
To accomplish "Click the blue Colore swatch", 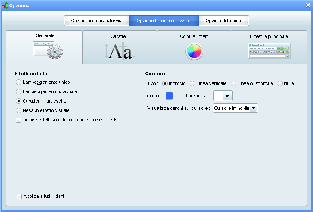I will click(x=169, y=96).
